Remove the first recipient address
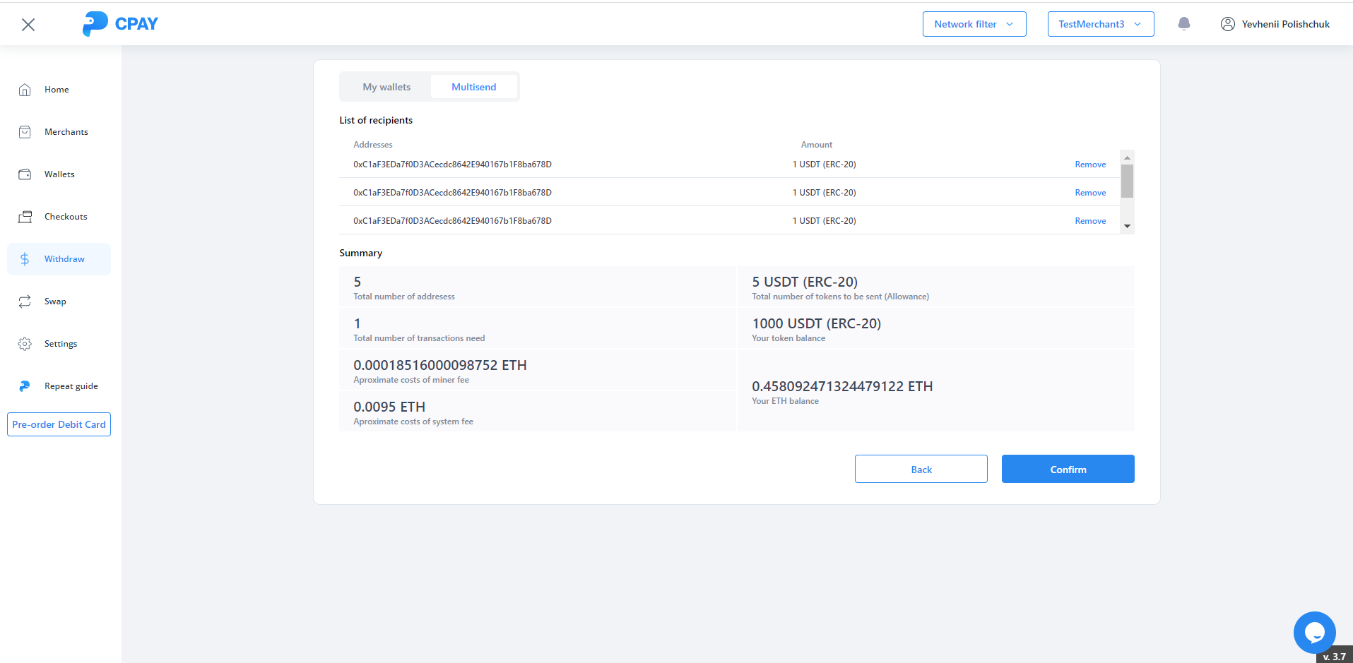 (x=1090, y=165)
